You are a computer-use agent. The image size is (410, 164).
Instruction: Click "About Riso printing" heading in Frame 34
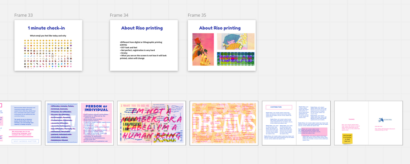point(142,28)
